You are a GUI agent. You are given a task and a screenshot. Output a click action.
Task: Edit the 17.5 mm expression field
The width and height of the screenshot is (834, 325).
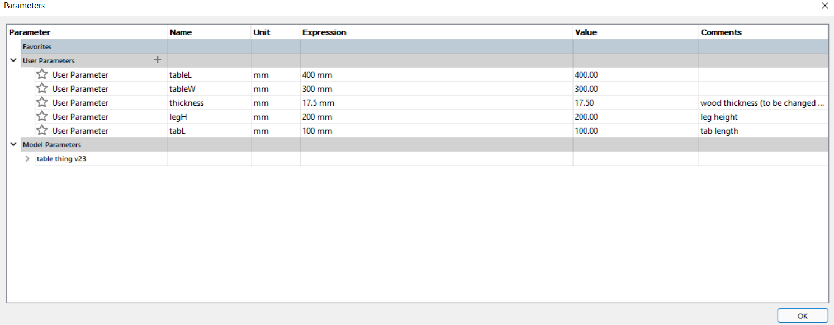click(x=437, y=102)
